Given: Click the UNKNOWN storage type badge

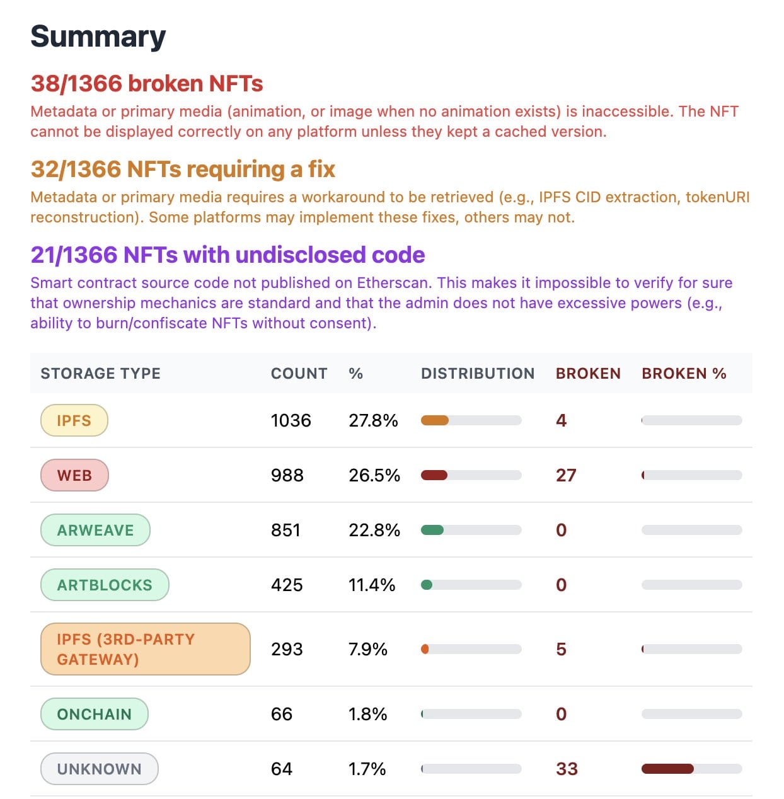Looking at the screenshot, I should [99, 769].
